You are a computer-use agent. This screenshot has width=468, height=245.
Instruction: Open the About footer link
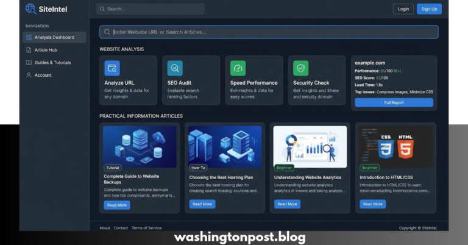point(105,228)
